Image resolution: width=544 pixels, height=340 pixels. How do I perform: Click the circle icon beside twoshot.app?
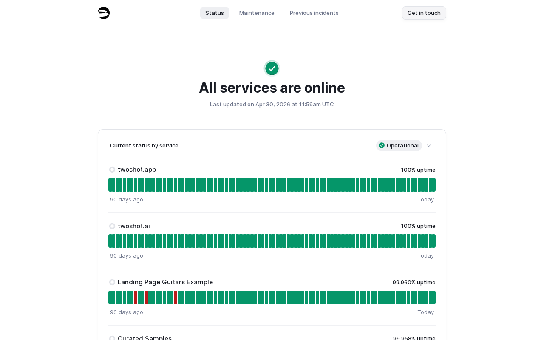[112, 170]
